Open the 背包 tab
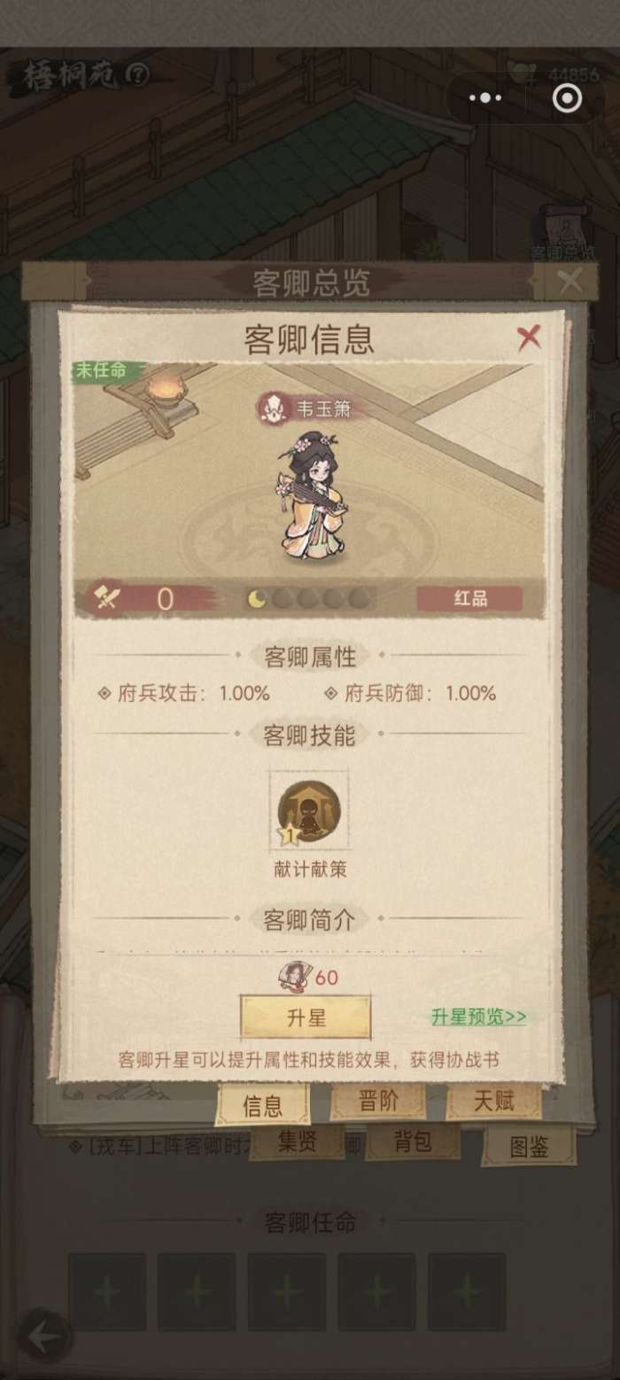The image size is (620, 1380). (413, 1142)
